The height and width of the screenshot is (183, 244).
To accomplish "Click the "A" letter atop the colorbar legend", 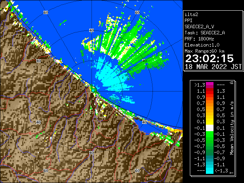I will point(232,83).
